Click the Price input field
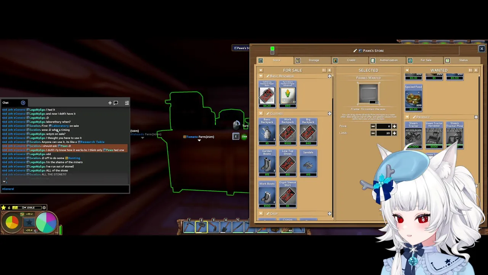Viewport: 488px width, 275px height. 384,126
